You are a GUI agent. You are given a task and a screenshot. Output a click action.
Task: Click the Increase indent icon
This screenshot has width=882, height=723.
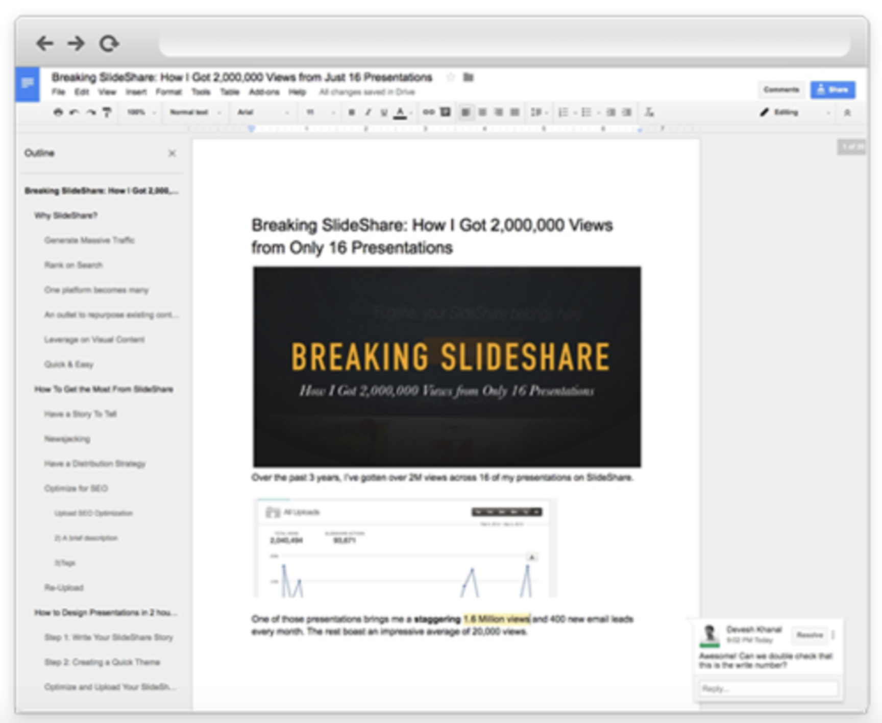(x=627, y=112)
